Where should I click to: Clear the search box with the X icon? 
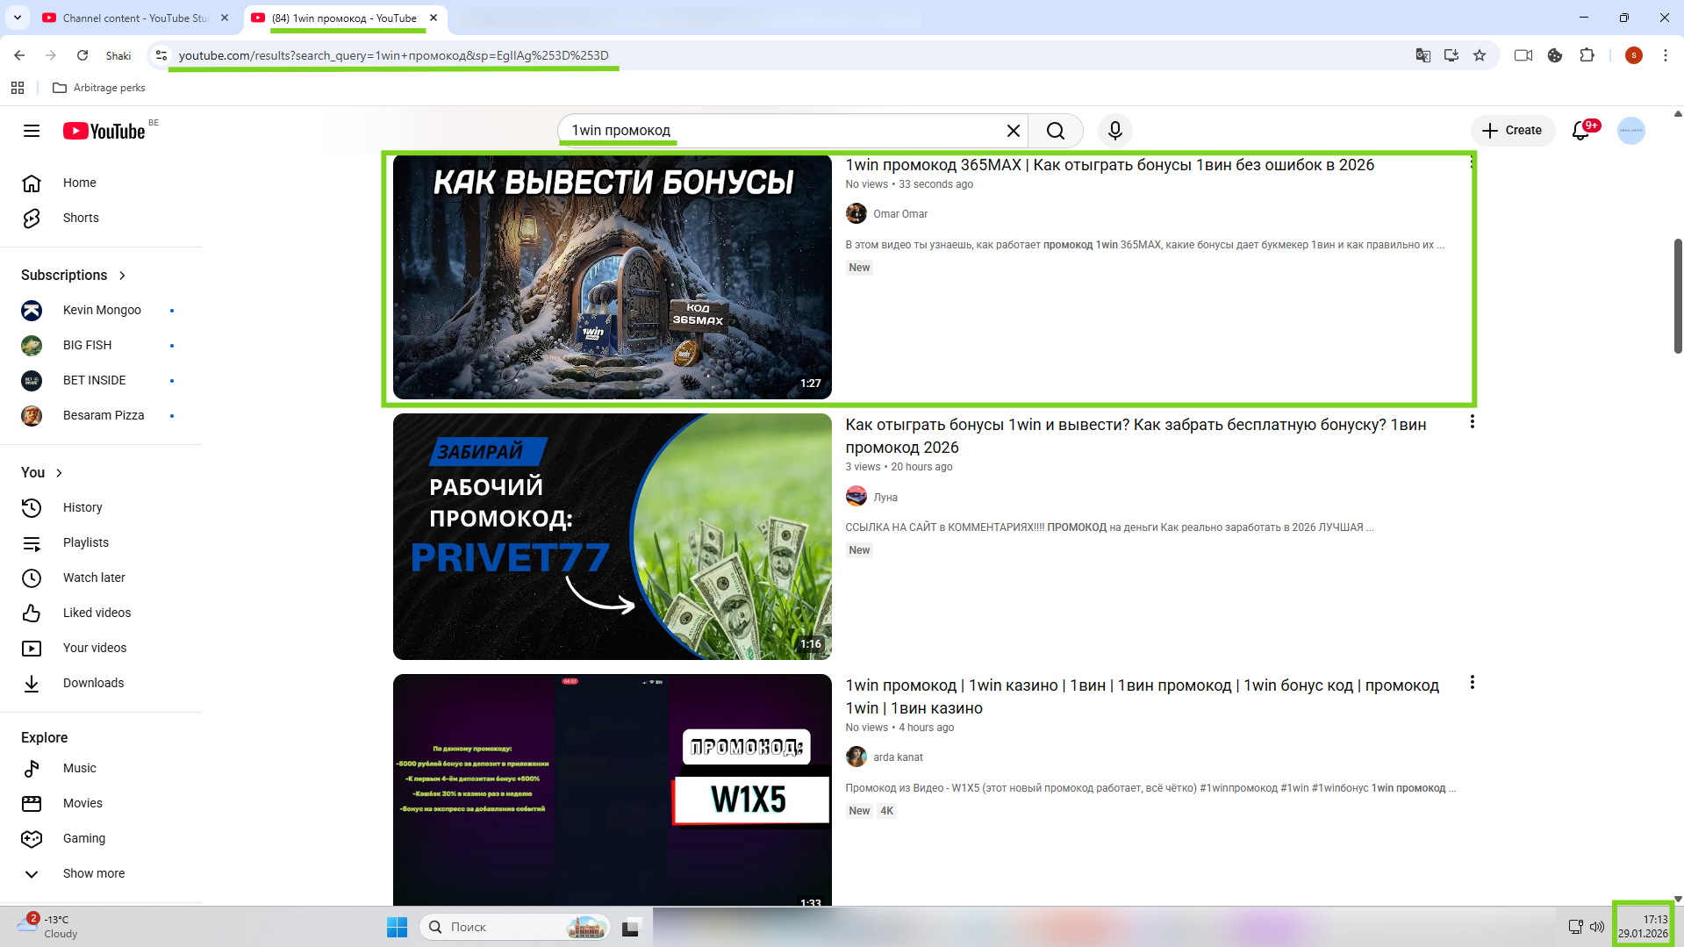(1013, 131)
